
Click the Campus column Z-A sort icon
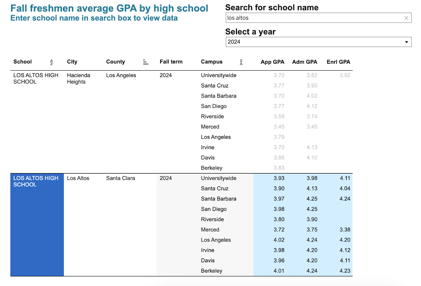[241, 62]
